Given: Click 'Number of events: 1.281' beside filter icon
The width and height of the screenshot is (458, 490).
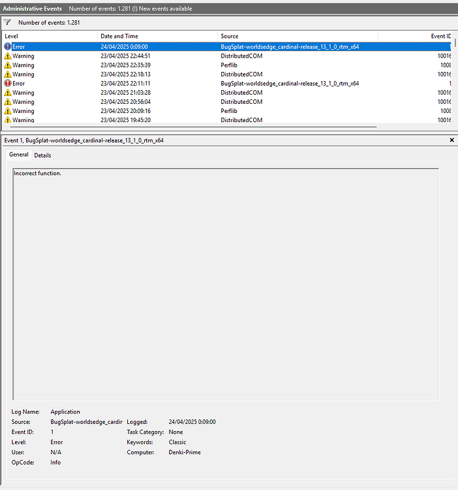Looking at the screenshot, I should point(49,22).
